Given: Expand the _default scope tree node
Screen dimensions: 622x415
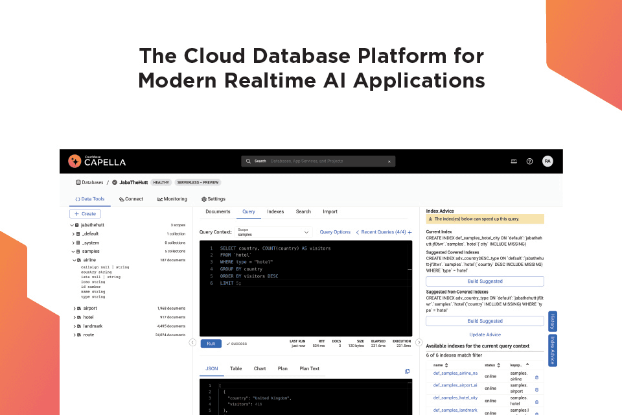Looking at the screenshot, I should (x=73, y=233).
